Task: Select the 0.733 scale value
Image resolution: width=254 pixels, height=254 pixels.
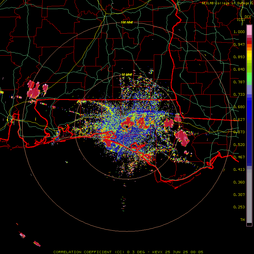Action: click(239, 95)
